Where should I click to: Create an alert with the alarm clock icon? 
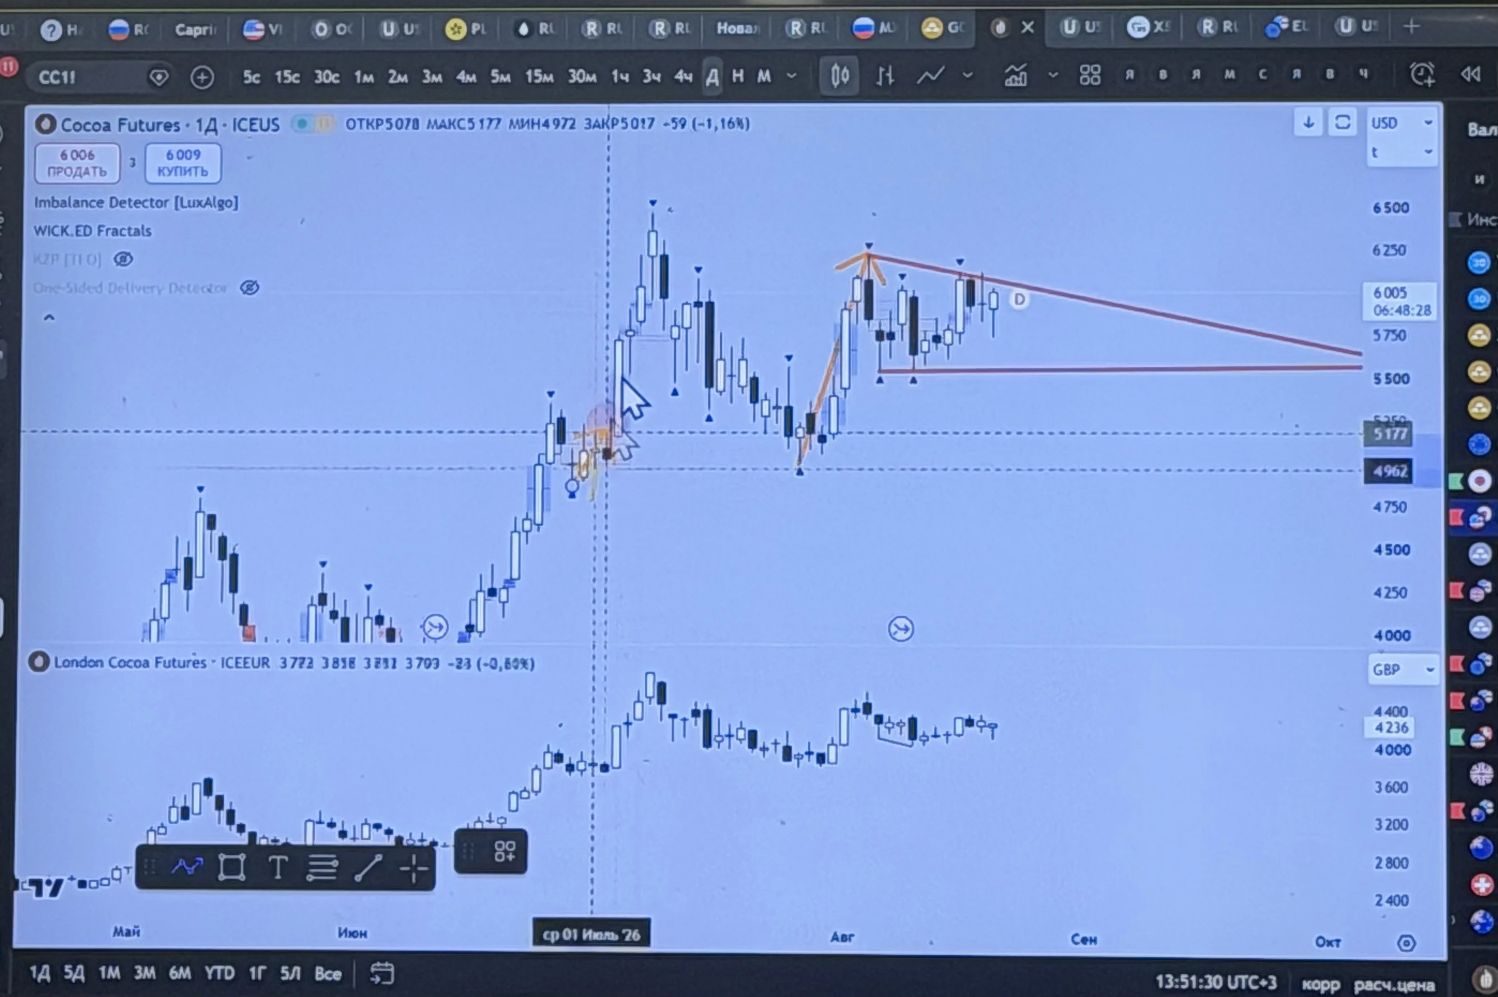coord(1422,74)
